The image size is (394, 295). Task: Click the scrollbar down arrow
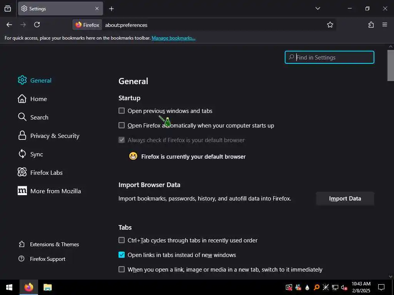click(391, 277)
